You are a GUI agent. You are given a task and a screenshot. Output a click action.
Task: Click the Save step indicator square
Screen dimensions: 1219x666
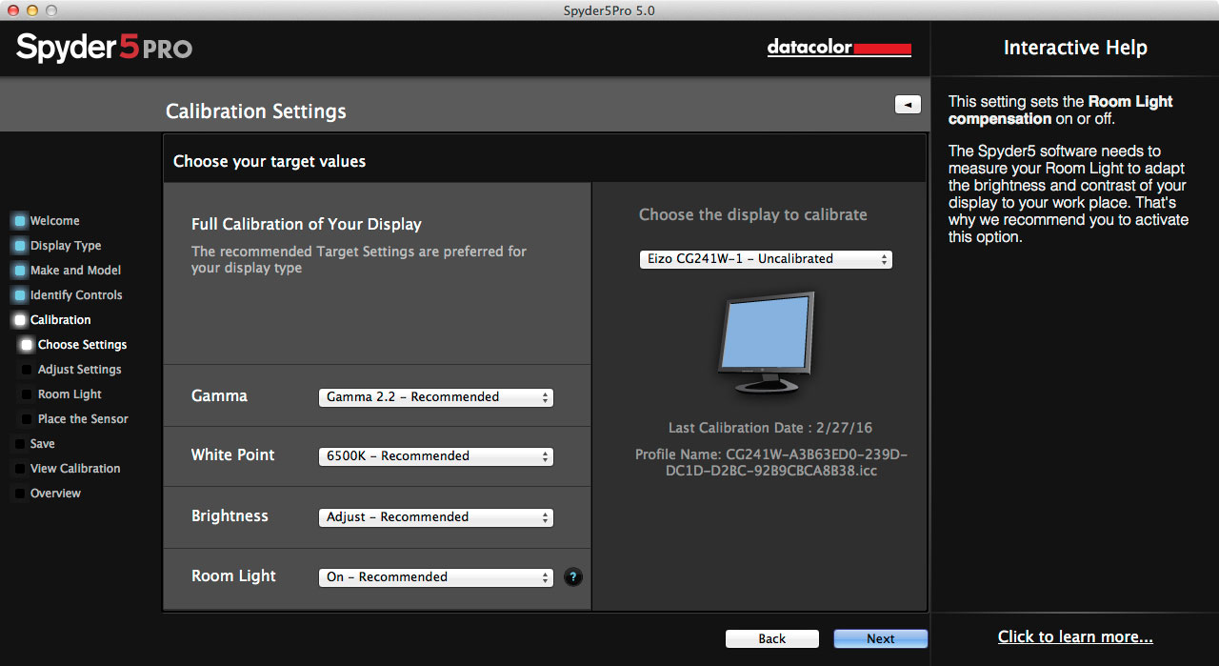[20, 444]
